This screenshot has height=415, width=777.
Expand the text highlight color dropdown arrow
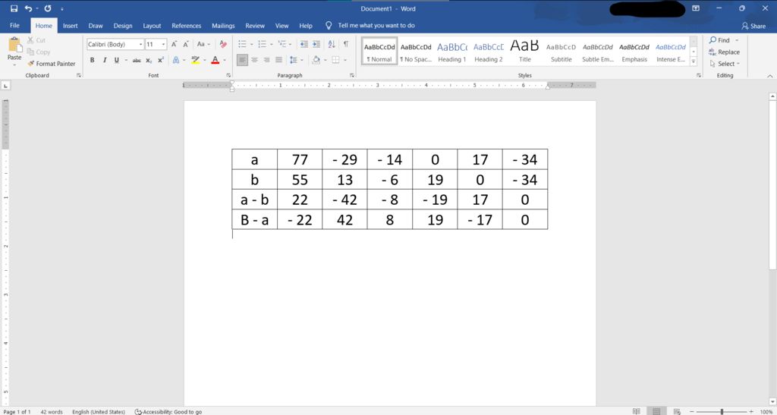(x=205, y=60)
